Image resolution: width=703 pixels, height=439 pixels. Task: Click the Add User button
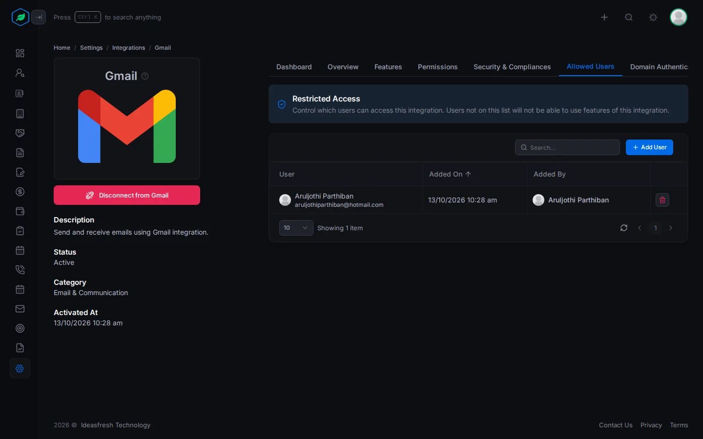pos(649,147)
